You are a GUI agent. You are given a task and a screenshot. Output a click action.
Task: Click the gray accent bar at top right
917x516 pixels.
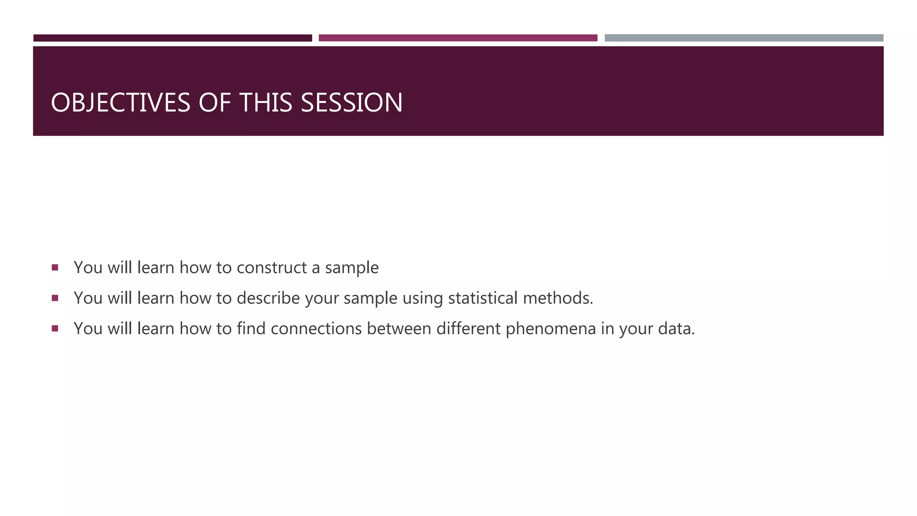[x=744, y=38]
